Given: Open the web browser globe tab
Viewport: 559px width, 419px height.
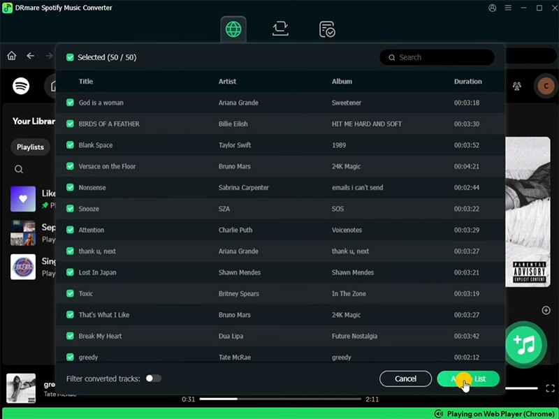Looking at the screenshot, I should pyautogui.click(x=233, y=29).
